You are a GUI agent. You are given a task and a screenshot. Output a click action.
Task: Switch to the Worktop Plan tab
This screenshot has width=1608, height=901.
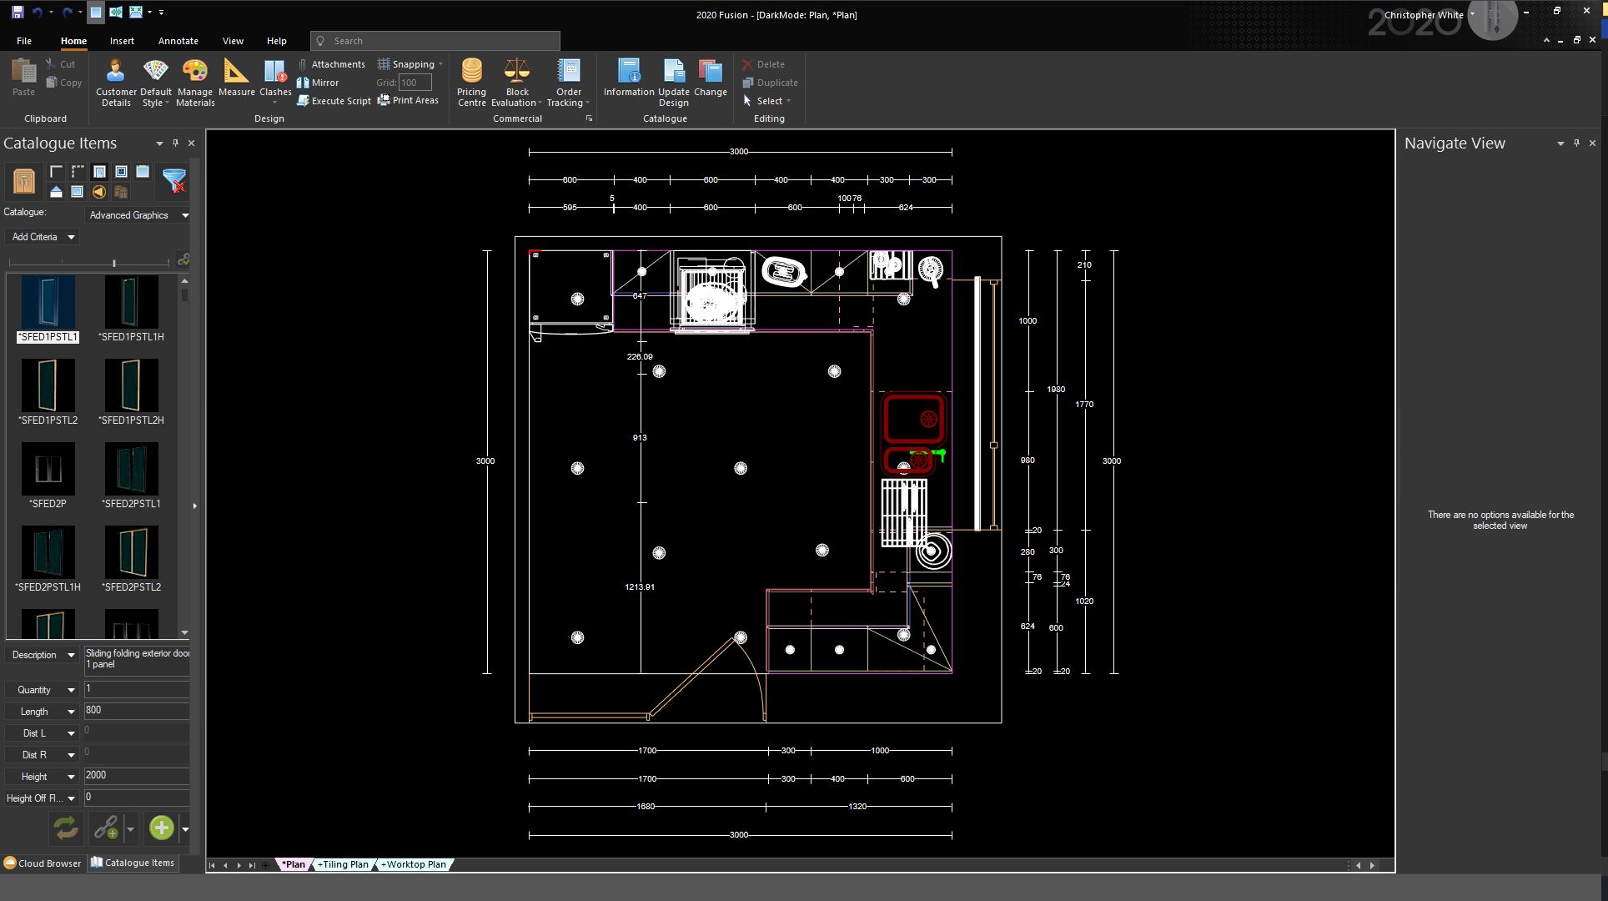point(414,864)
